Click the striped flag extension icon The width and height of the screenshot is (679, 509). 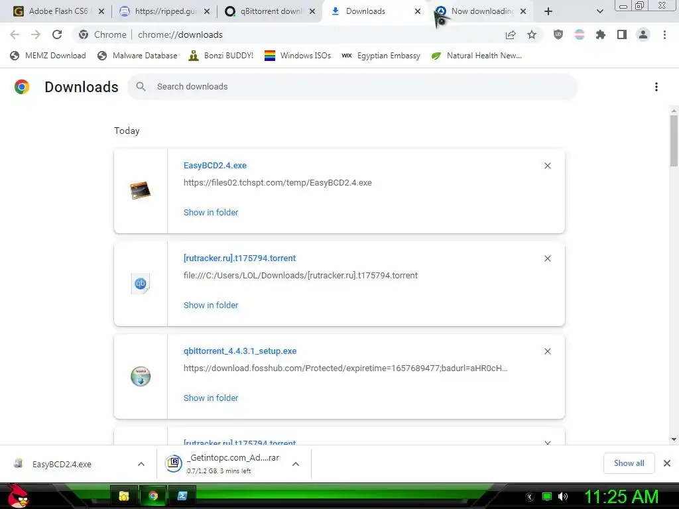[580, 34]
